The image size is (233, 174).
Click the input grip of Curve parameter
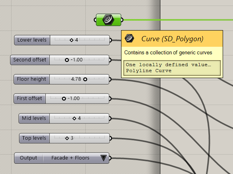pos(95,20)
